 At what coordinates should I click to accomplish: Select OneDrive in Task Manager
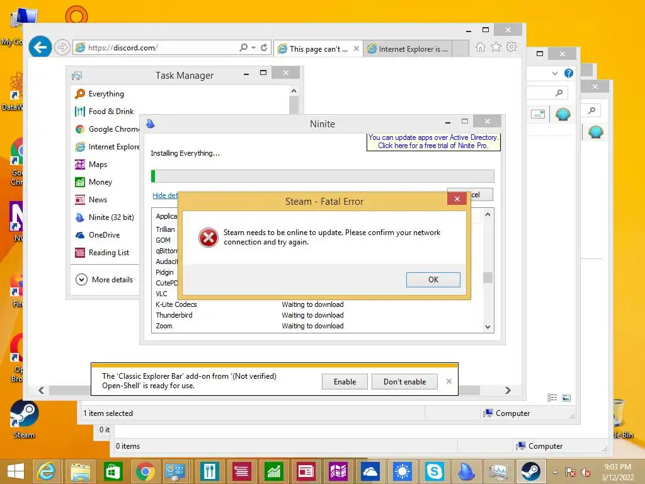tap(105, 235)
